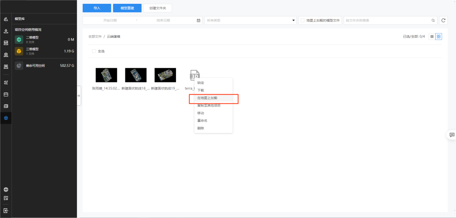456x218 pixels.
Task: Click the 二维模型 label
Action: tap(32, 37)
